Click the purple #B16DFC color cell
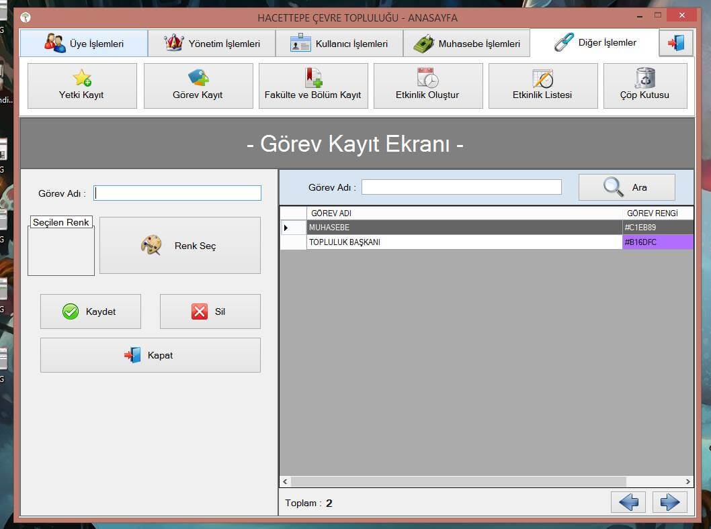711x529 pixels. (657, 242)
